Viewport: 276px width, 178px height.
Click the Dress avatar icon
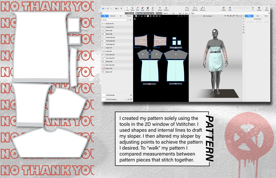pos(230,9)
